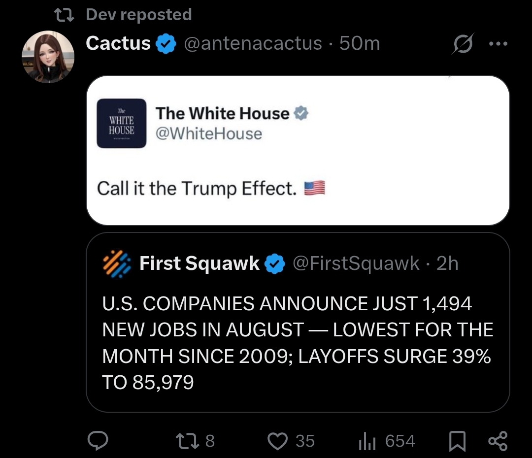Click the First Squawk logo icon
Image resolution: width=532 pixels, height=458 pixels.
(x=117, y=263)
